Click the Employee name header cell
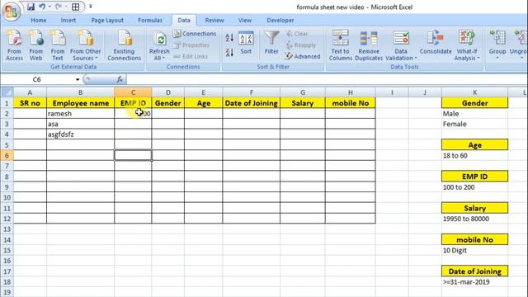 81,103
